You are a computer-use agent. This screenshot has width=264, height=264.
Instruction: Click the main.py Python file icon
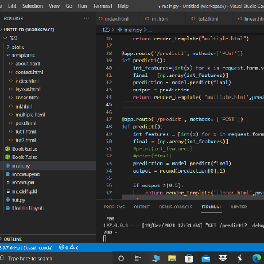(7, 166)
